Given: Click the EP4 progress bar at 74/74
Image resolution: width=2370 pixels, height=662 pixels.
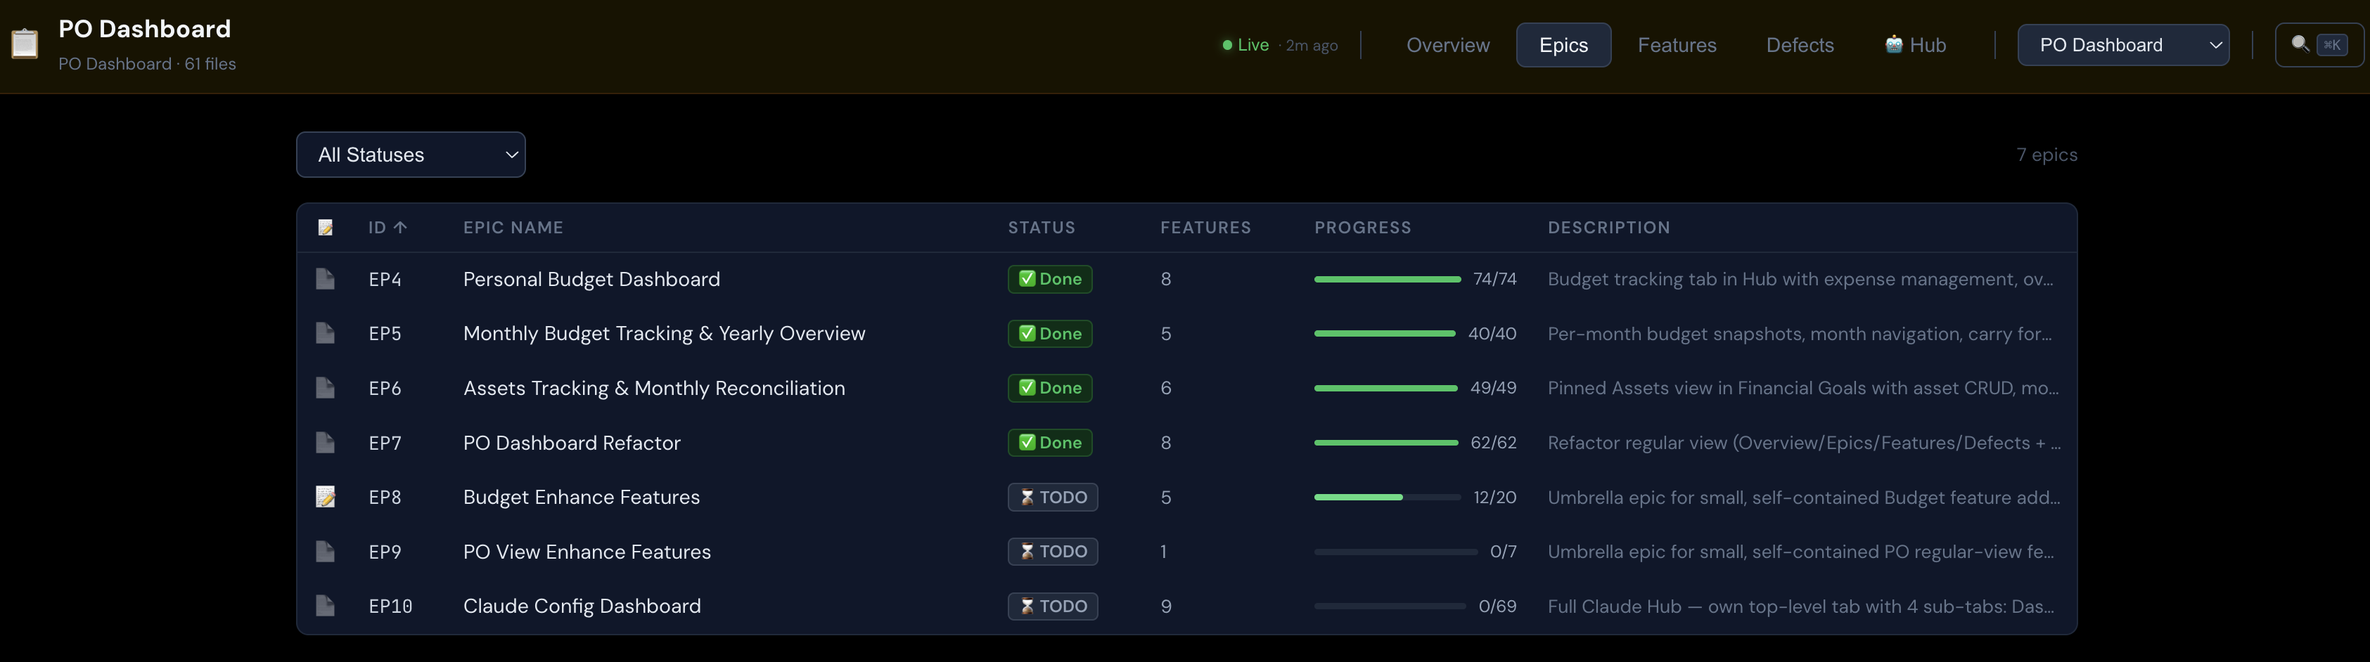Looking at the screenshot, I should pos(1388,278).
